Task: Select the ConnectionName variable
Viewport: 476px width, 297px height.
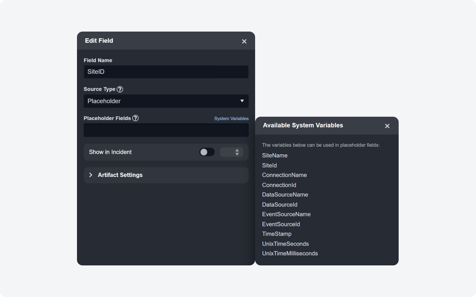Action: click(x=284, y=175)
